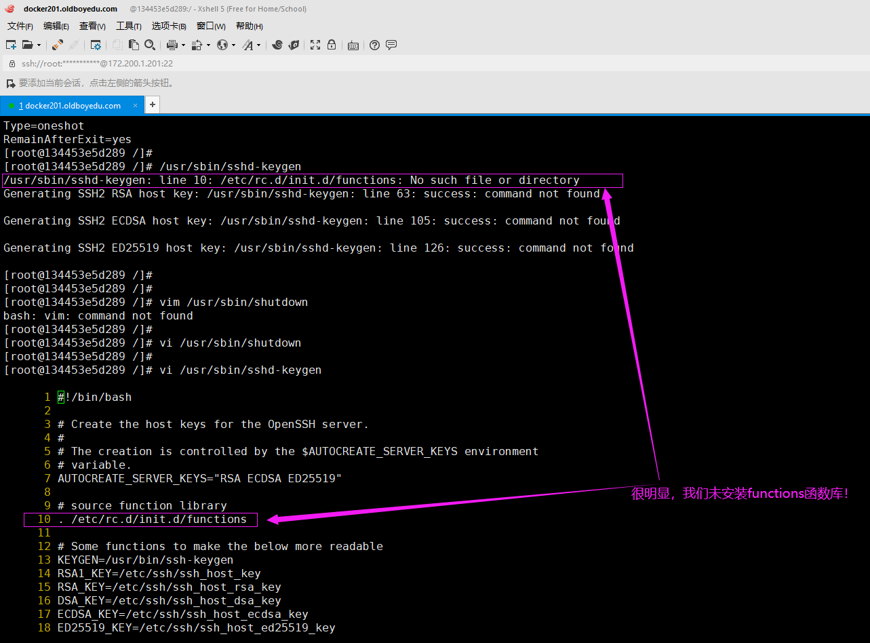Click the lock screen padlock icon
This screenshot has height=643, width=870.
tap(332, 45)
